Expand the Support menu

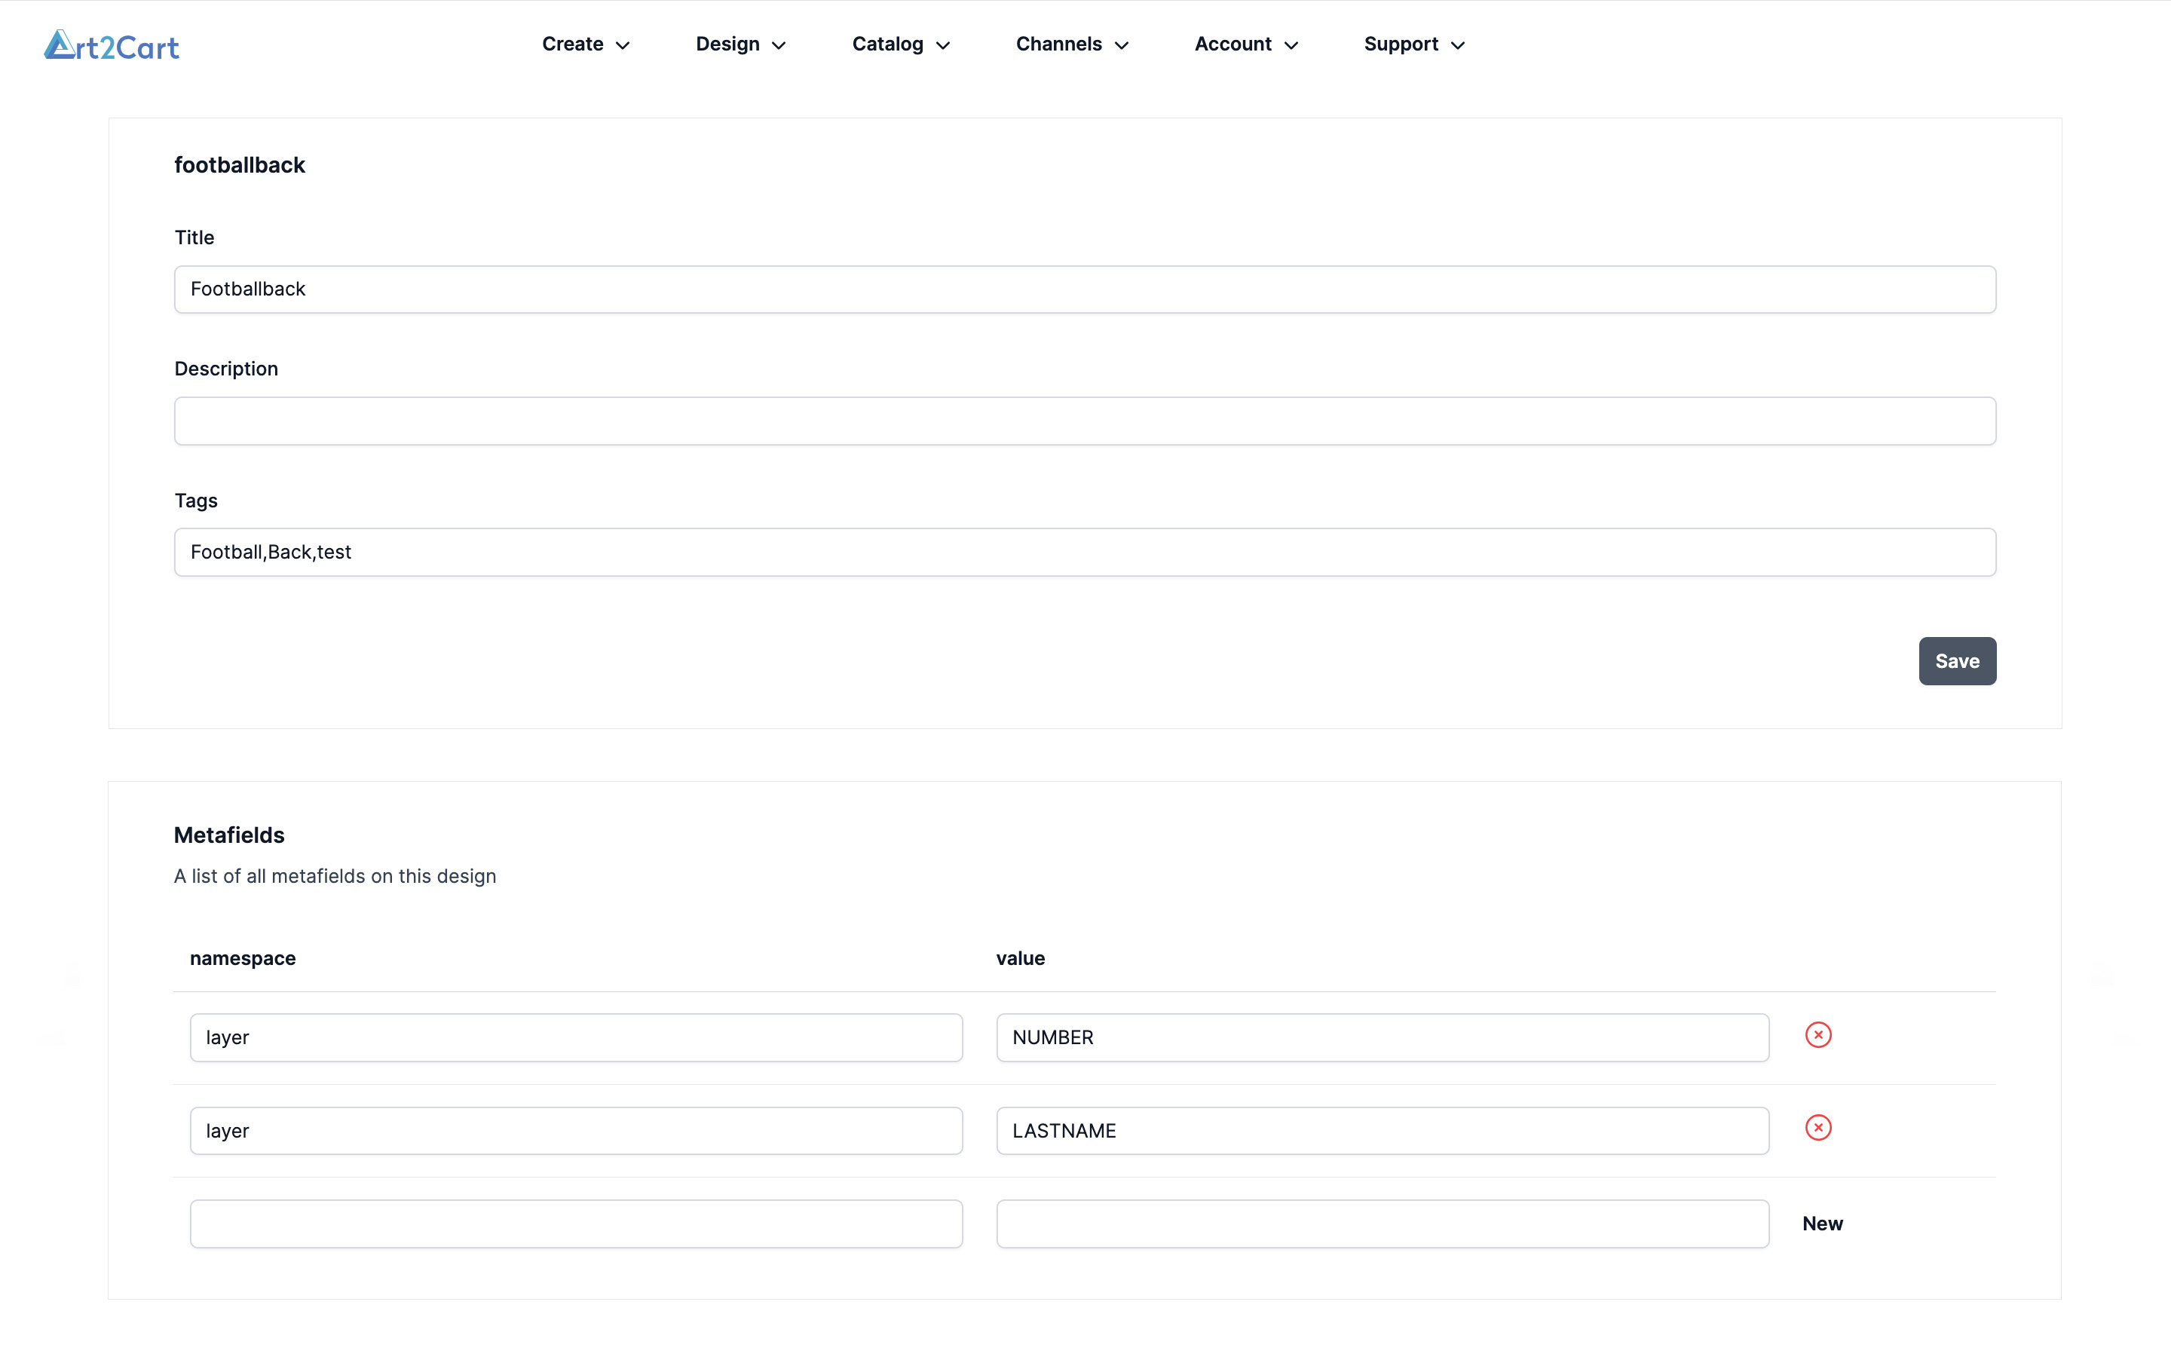[1413, 44]
